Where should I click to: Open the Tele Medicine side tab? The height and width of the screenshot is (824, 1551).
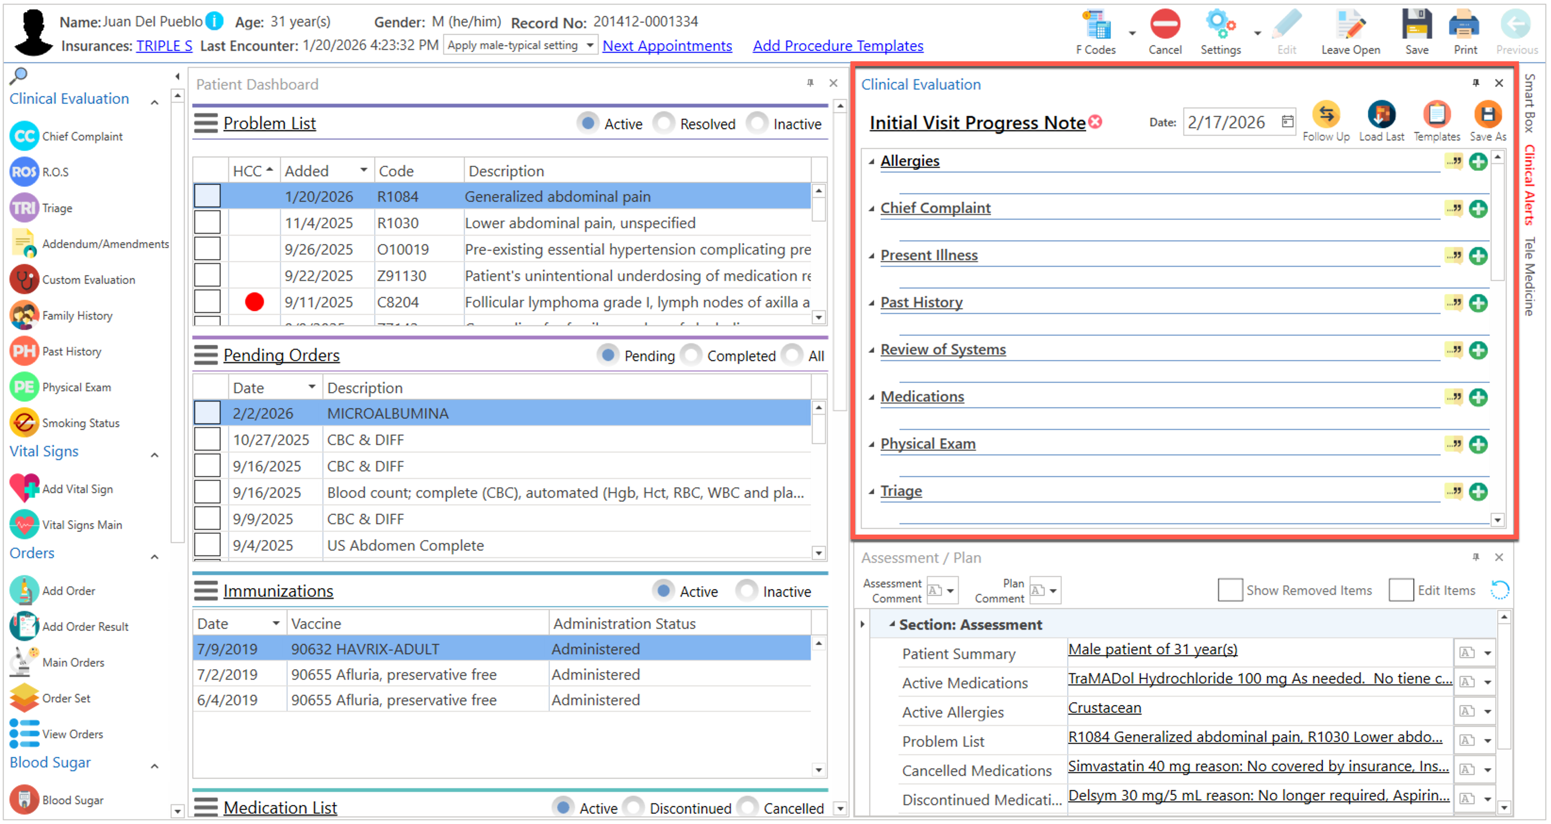(x=1529, y=276)
